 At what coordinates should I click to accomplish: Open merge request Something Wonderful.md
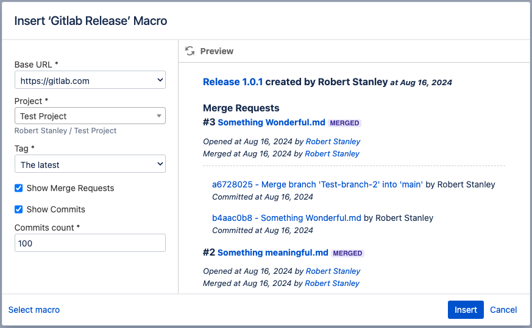(271, 122)
